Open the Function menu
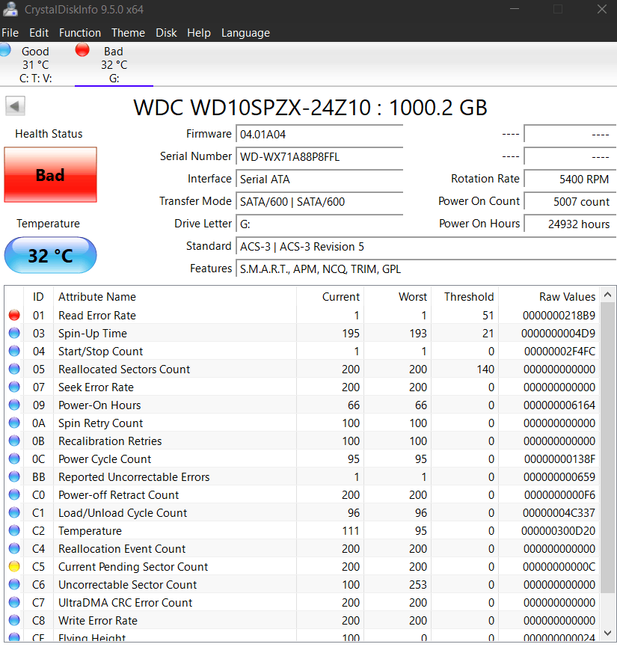The width and height of the screenshot is (617, 647). click(x=80, y=33)
